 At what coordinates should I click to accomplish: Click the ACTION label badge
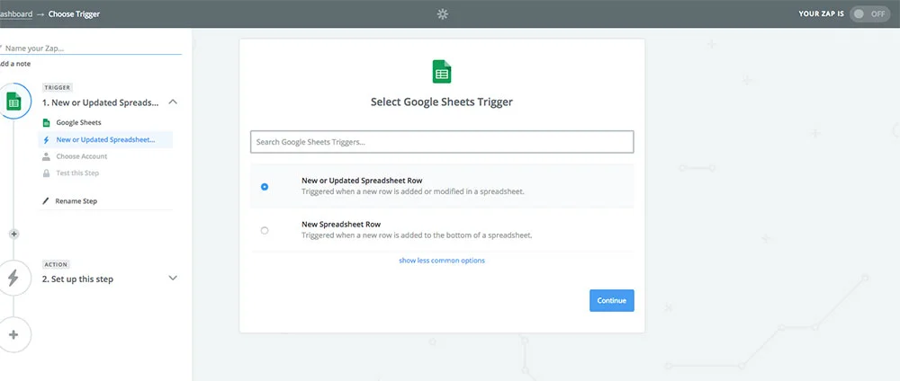56,265
